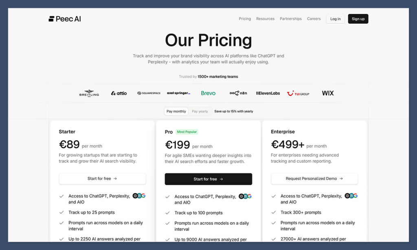This screenshot has height=250, width=417.
Task: Click the Breitling brand logo
Action: coord(89,93)
